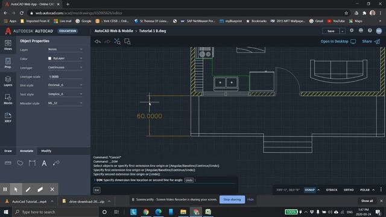Open AutoCAD settings gear
This screenshot has width=386, height=217.
tap(352, 30)
